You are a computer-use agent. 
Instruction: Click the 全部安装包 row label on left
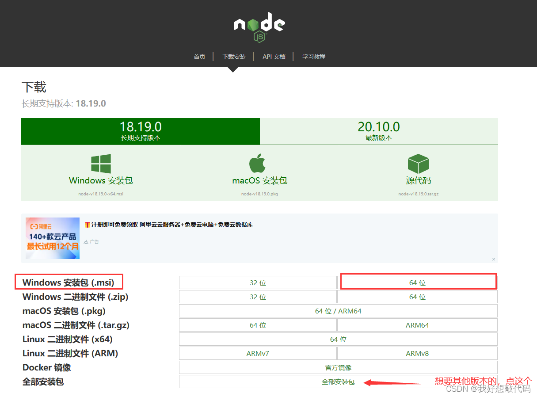(43, 382)
